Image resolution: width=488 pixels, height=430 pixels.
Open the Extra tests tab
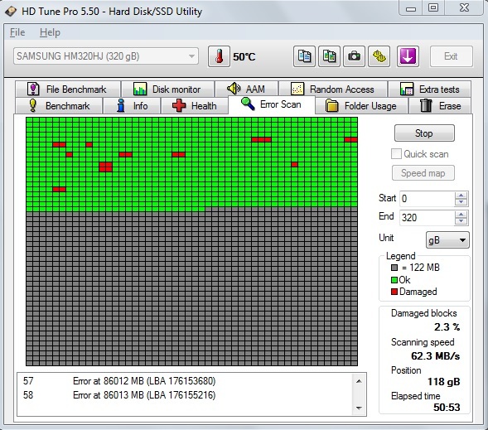point(429,89)
